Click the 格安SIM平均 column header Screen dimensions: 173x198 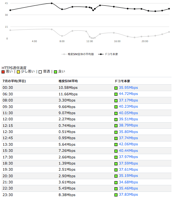(68, 81)
